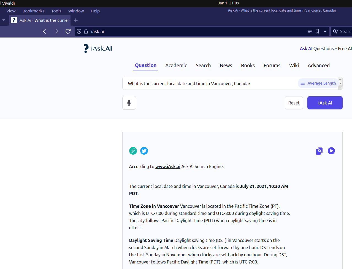352x269 pixels.
Task: Click the resize grip of question box
Action: (340, 87)
